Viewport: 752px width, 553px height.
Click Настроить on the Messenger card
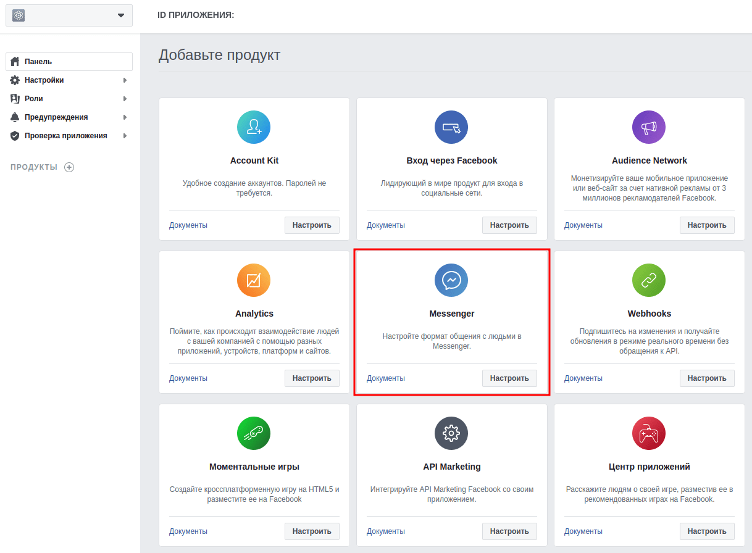[509, 378]
